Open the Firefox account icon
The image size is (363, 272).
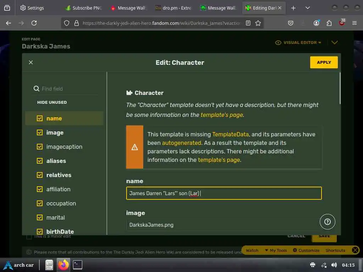[x=317, y=23]
